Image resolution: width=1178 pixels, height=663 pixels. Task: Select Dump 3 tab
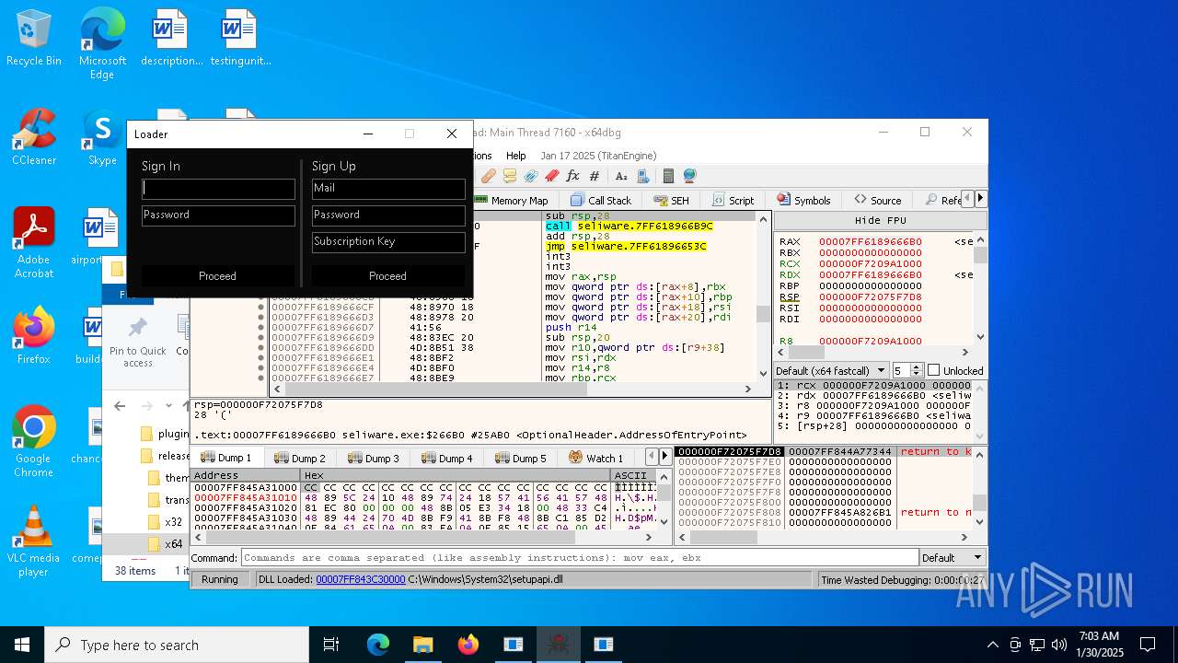coord(374,458)
